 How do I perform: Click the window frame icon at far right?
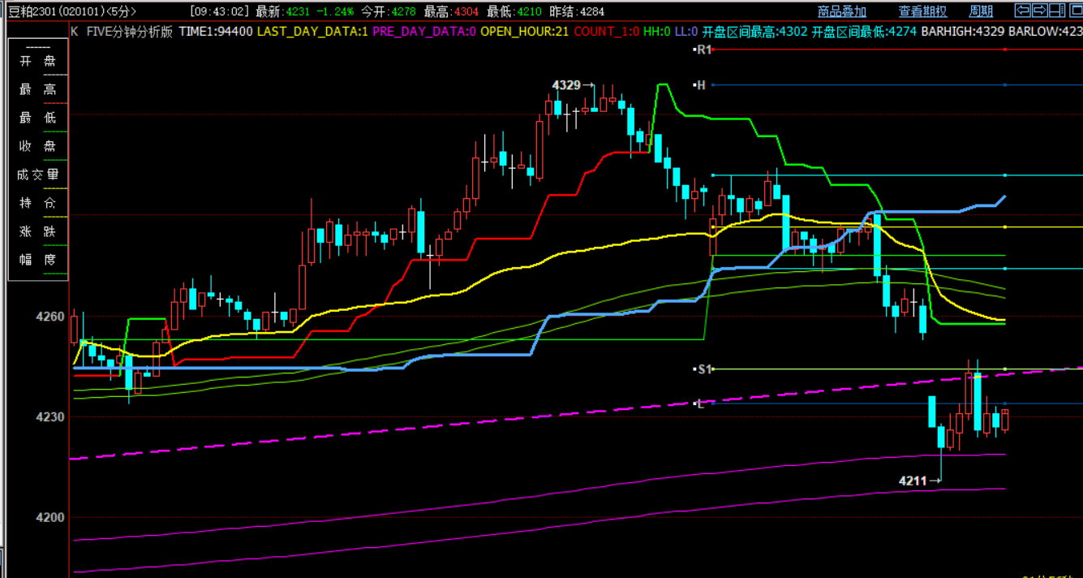(x=1074, y=11)
